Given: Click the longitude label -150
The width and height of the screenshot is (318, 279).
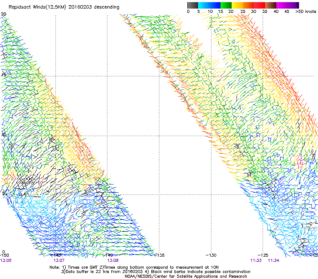Looking at the screenshot, I should (4, 255).
